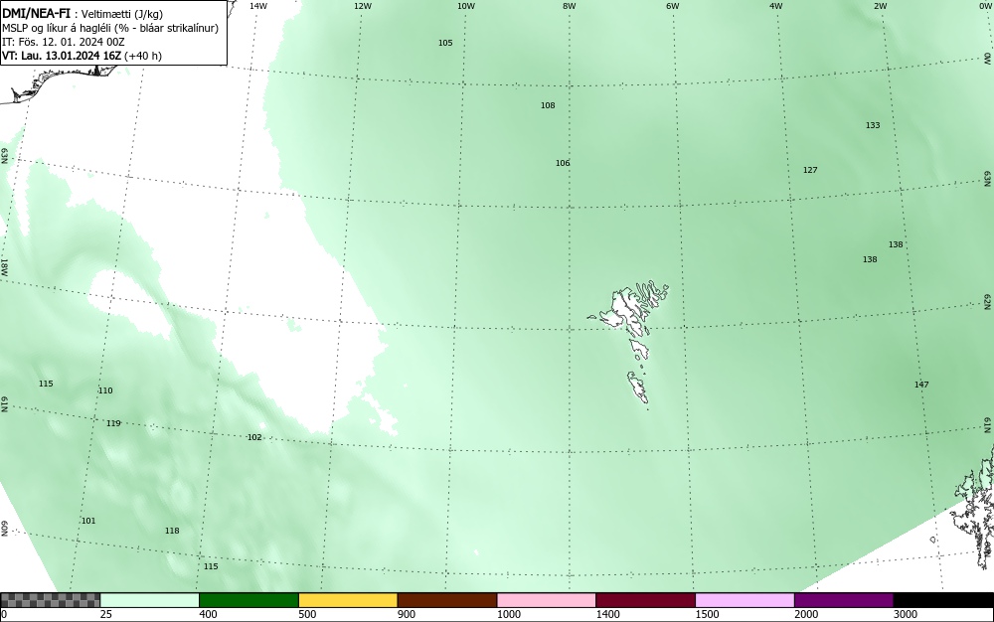Click the 2W longitude label

(880, 6)
